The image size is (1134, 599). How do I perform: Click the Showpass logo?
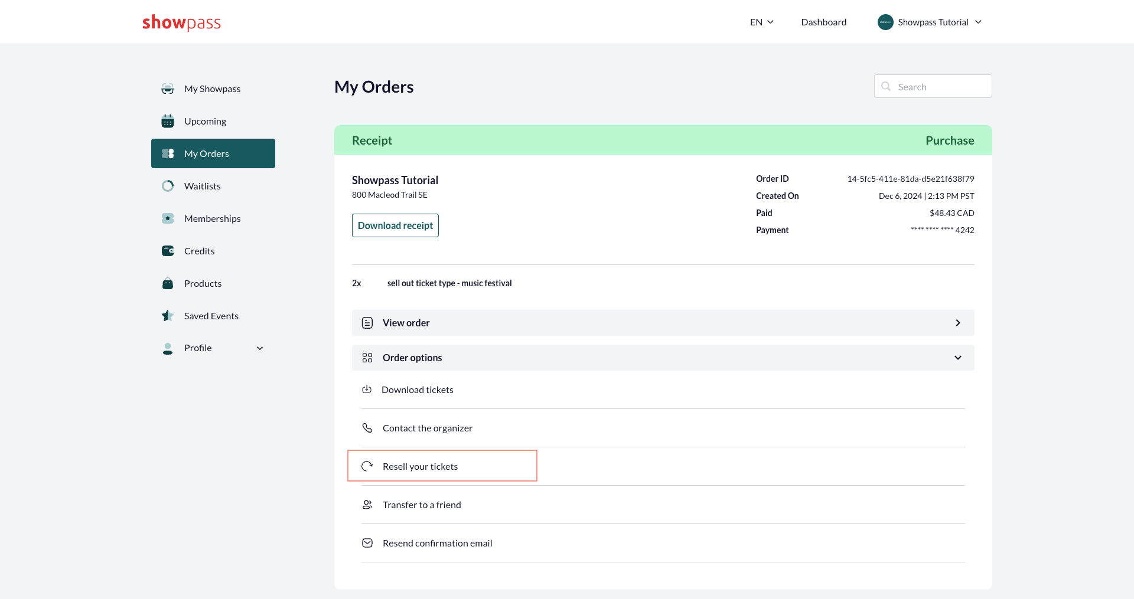click(x=181, y=22)
